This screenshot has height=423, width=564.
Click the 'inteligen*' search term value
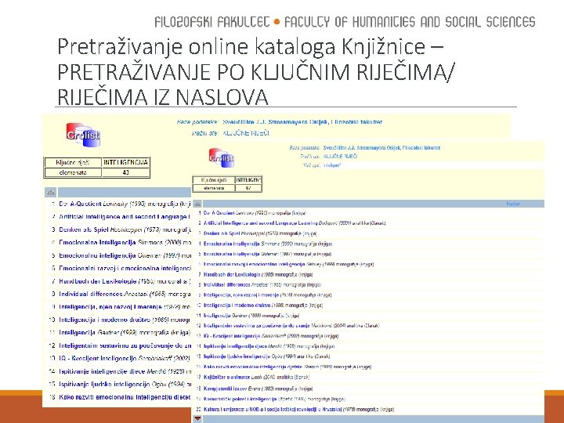331,165
